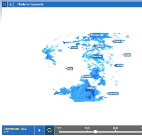This screenshot has width=142, height=136.
Task: Toggle the yellow loop refresh button
Action: pos(49,130)
